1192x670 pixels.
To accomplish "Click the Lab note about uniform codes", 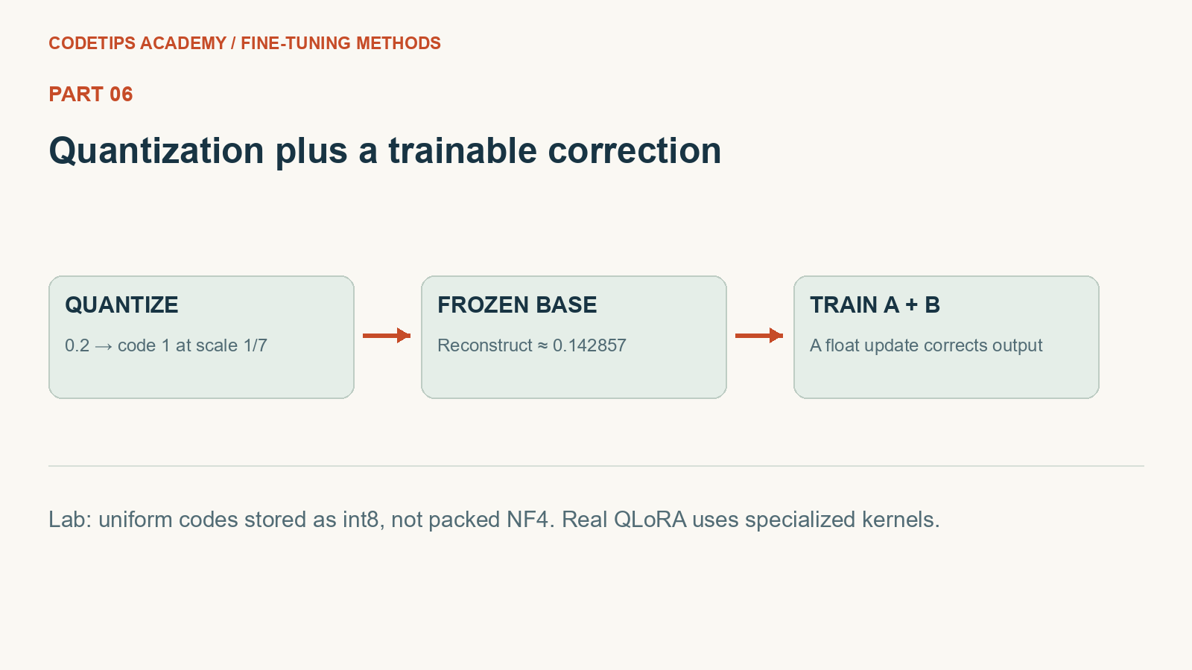I will (x=494, y=520).
